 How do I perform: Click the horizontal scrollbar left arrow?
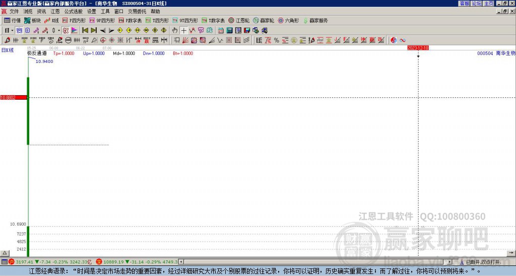(x=181, y=262)
